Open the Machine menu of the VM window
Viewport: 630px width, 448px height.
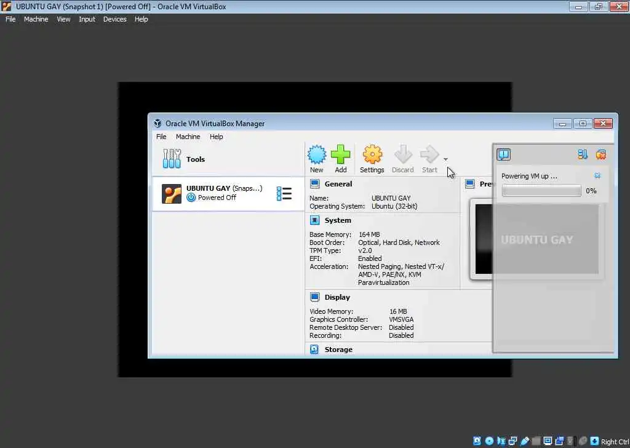pos(36,19)
